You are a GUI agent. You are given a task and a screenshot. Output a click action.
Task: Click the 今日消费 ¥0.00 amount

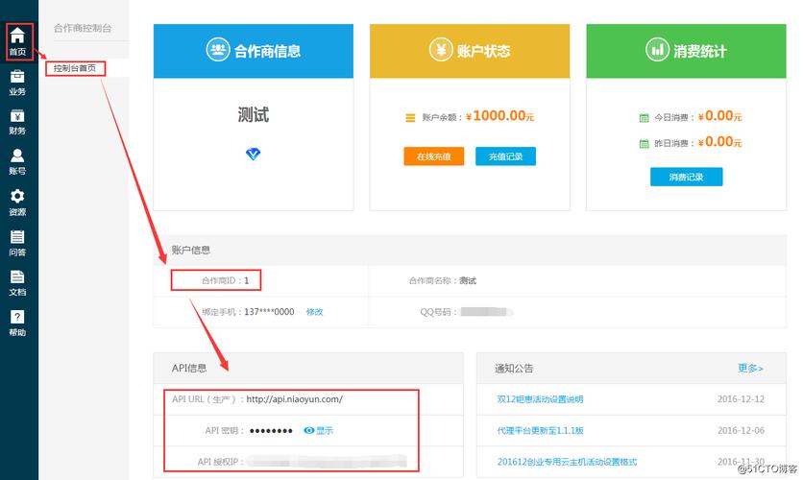point(719,116)
